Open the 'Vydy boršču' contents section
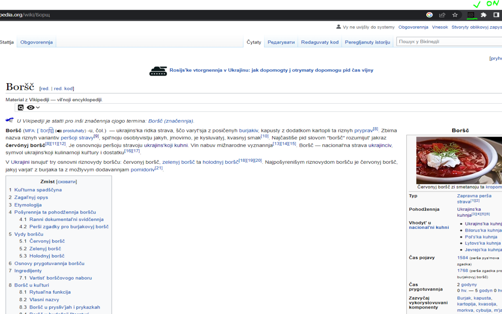The width and height of the screenshot is (502, 314). [29, 234]
